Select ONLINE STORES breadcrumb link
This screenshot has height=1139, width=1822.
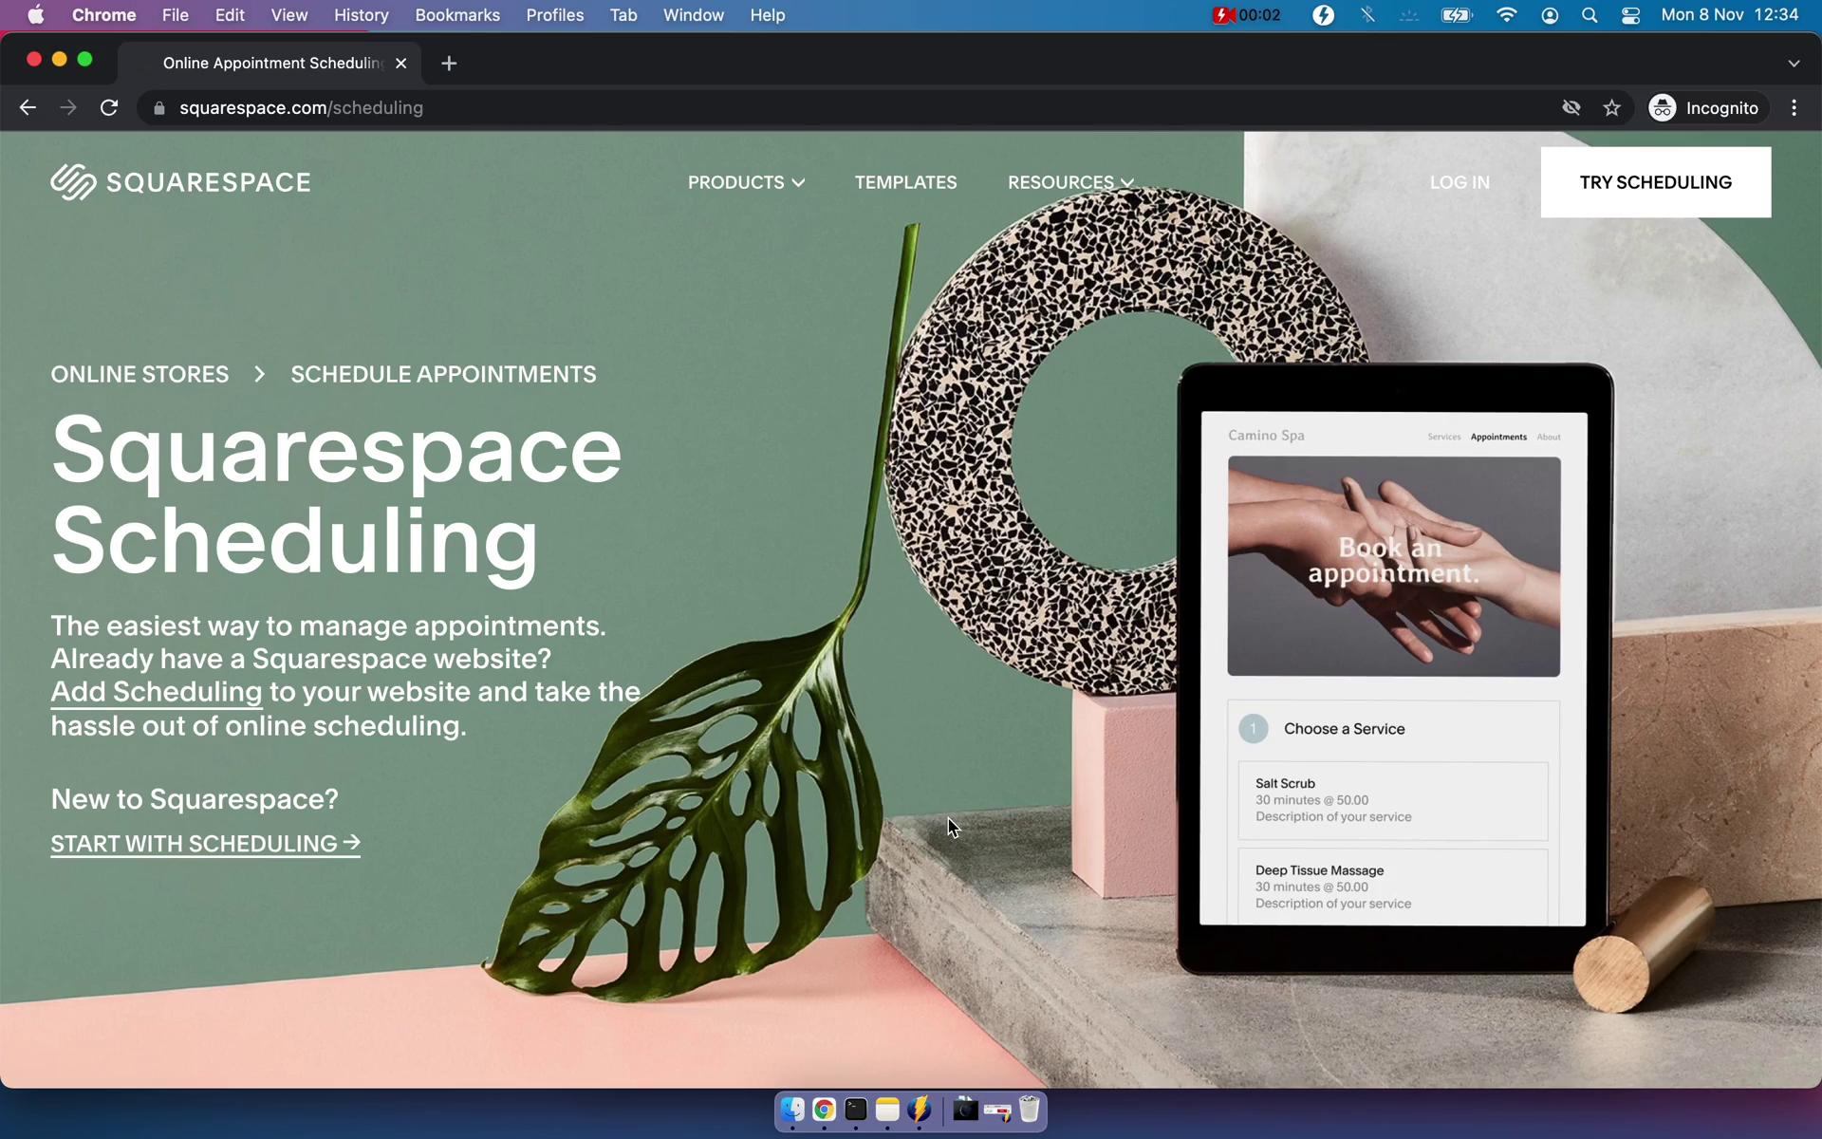[139, 374]
